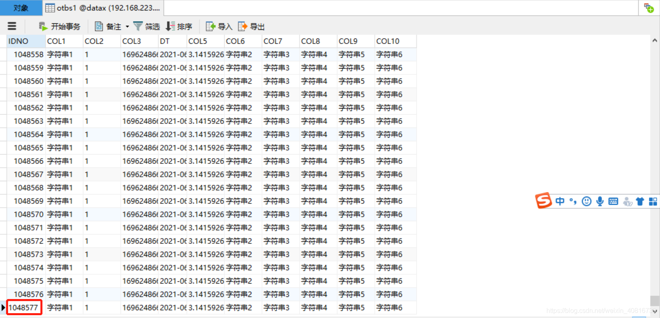Open the Filter (筛选) tool
Screen dimensions: 660x318
tap(147, 27)
